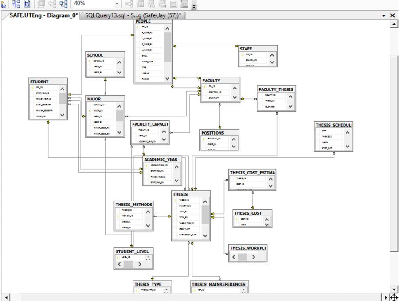The width and height of the screenshot is (399, 301).
Task: Click the diagram vertical scrollbar up arrow
Action: (394, 24)
